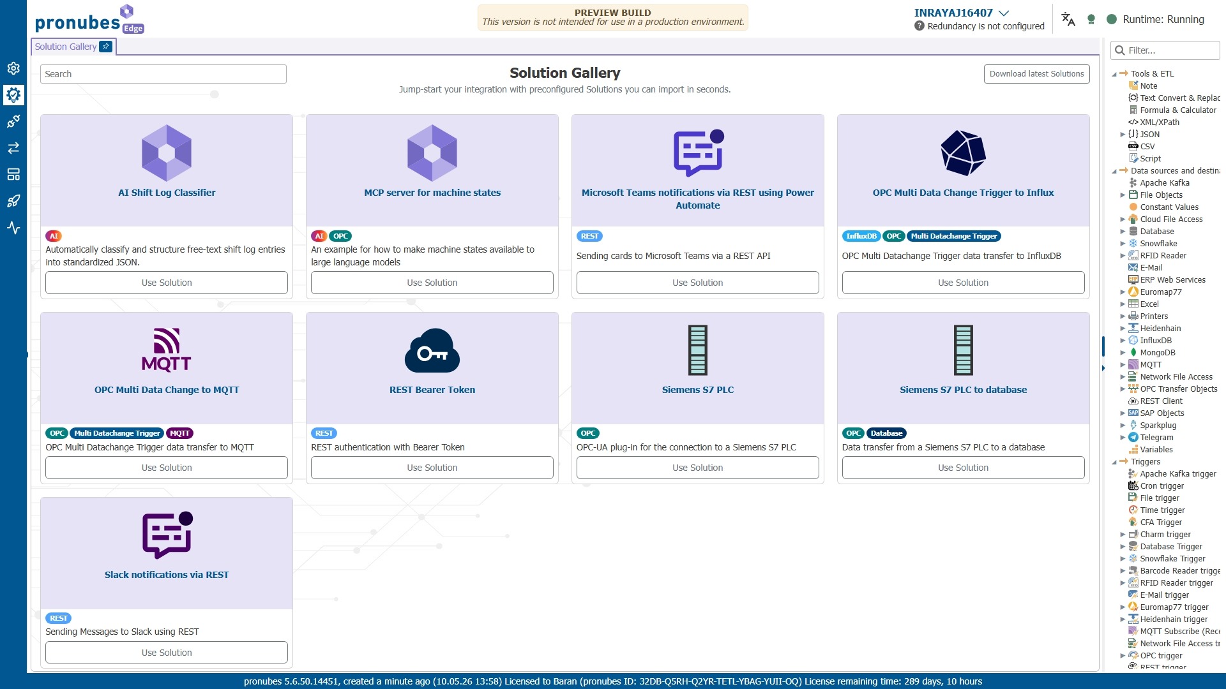Use Solution for REST Bearer Token

tap(432, 468)
